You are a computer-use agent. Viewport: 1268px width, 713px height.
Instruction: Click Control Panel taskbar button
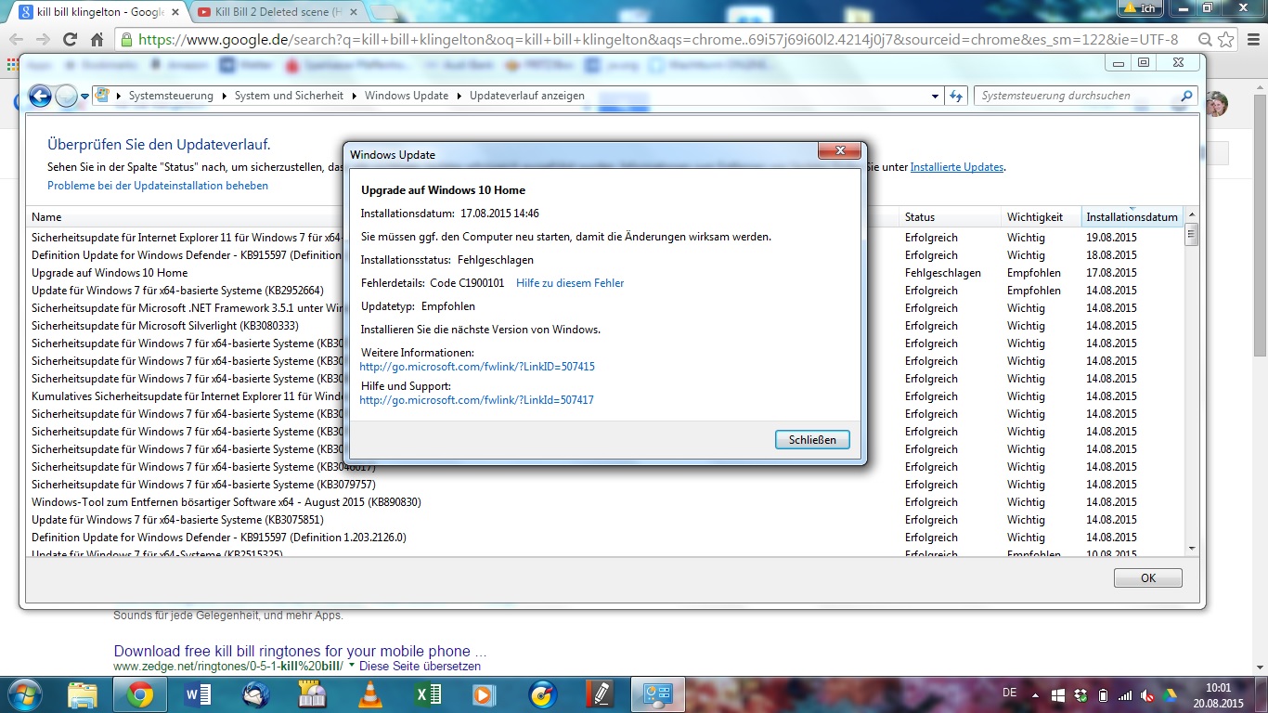point(658,694)
